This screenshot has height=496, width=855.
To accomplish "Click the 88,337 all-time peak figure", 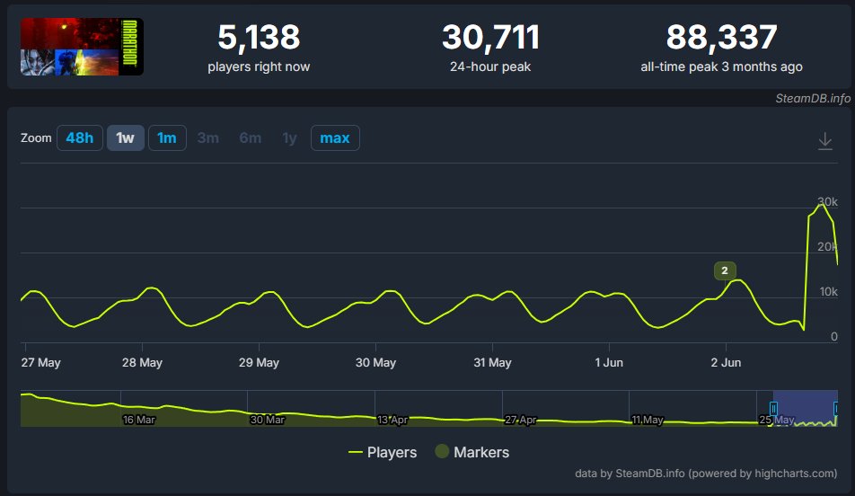I will coord(721,37).
